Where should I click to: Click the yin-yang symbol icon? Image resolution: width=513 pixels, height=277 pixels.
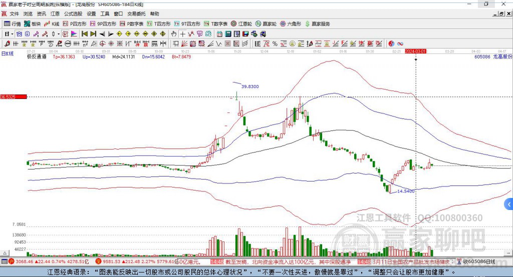(x=391, y=44)
